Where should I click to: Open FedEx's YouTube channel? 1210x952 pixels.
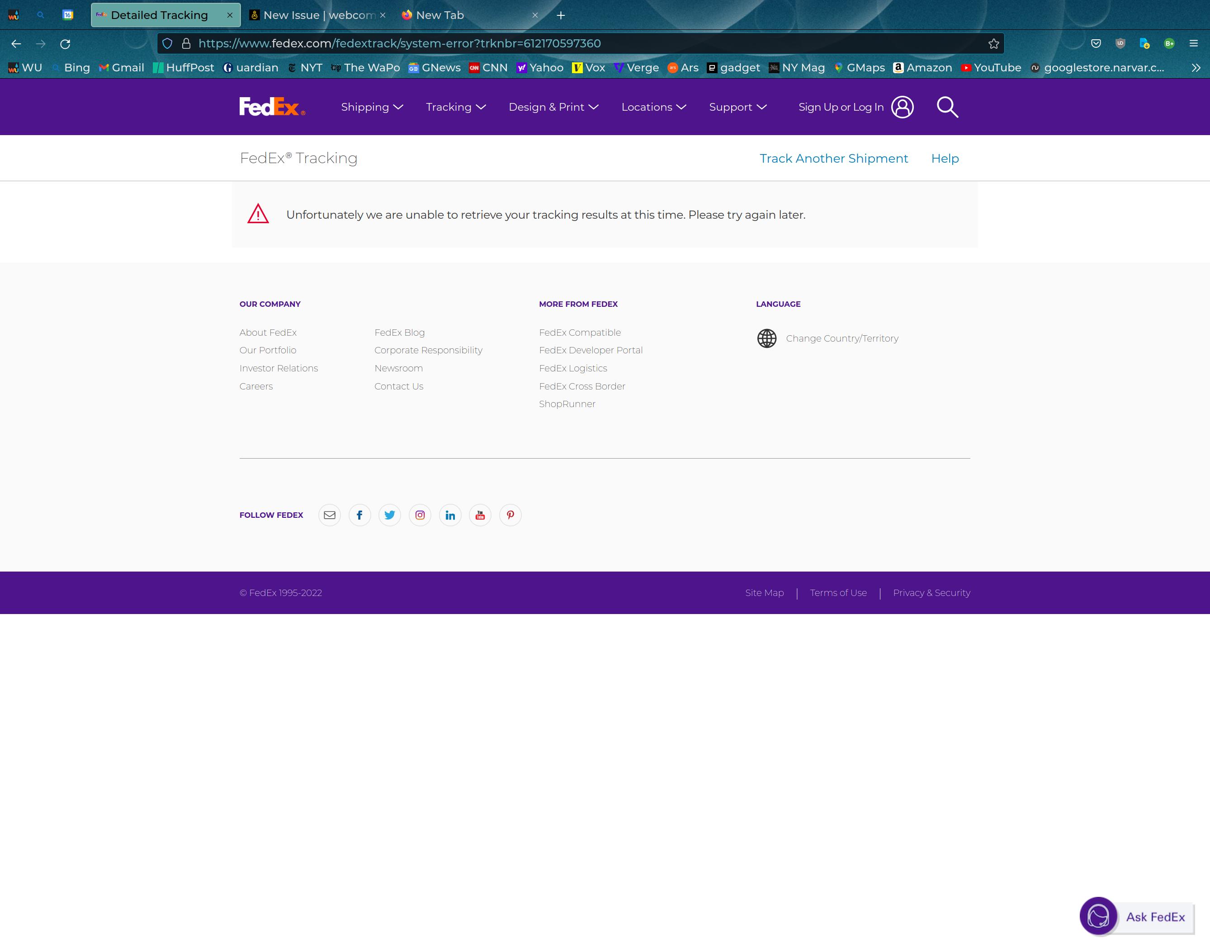tap(480, 515)
